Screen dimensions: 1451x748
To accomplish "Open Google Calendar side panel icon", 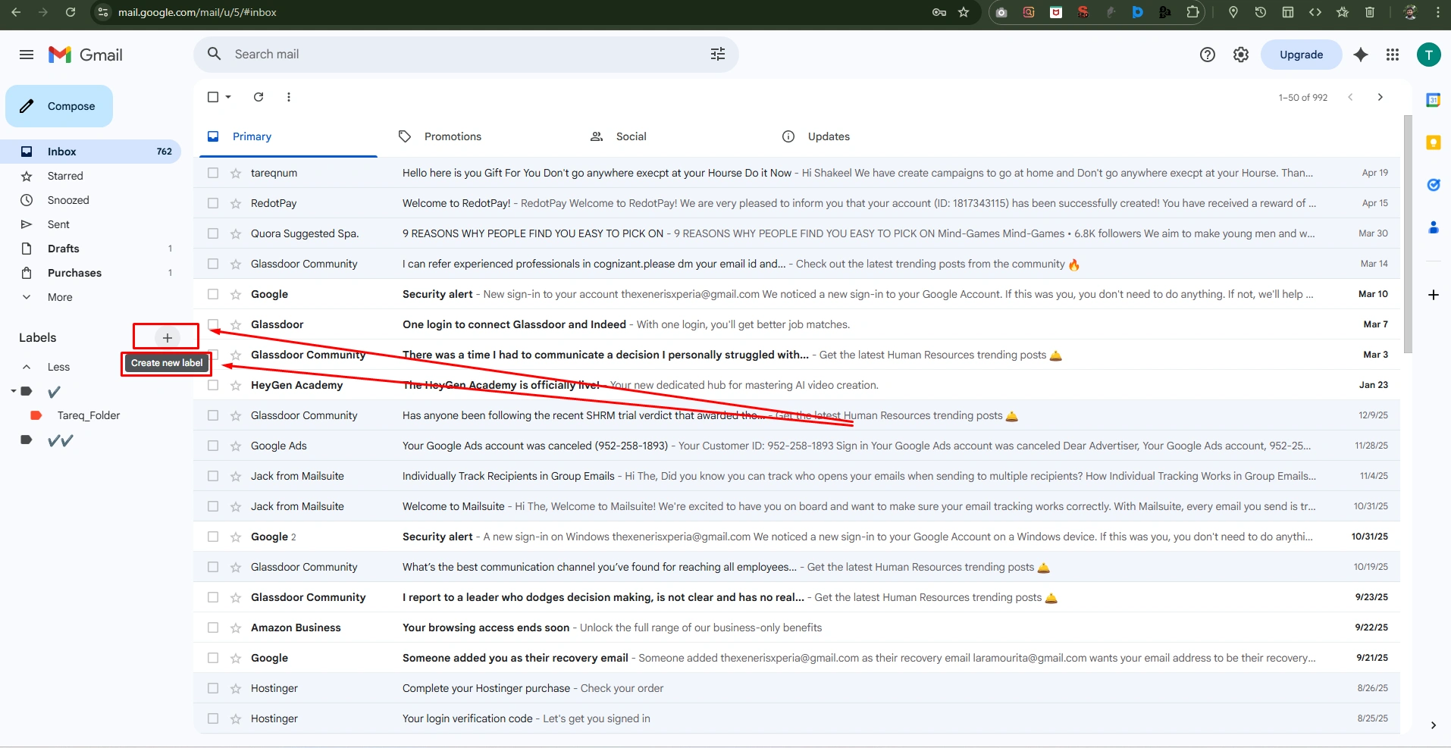I will 1433,100.
